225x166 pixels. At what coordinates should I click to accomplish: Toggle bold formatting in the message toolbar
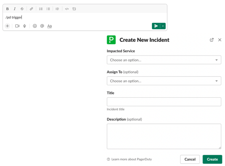(8, 9)
